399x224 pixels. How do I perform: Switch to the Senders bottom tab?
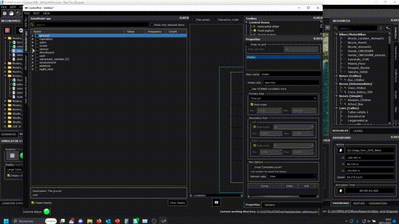[270, 204]
